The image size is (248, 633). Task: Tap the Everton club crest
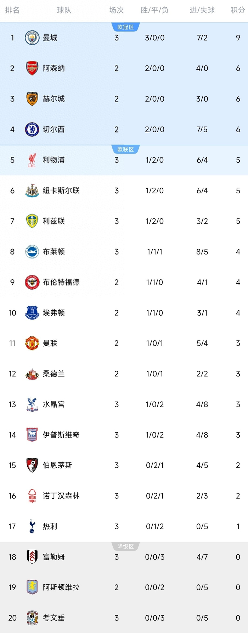coord(32,313)
